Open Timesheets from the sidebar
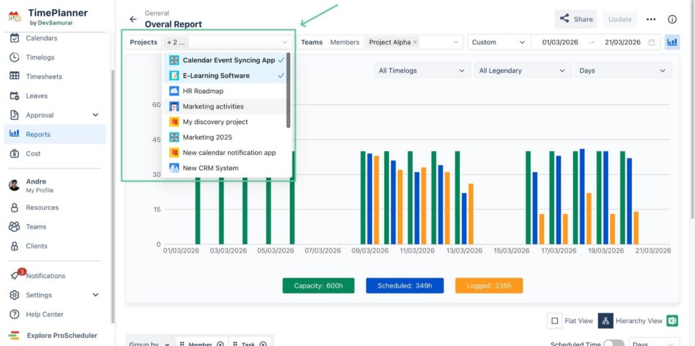 [x=44, y=77]
